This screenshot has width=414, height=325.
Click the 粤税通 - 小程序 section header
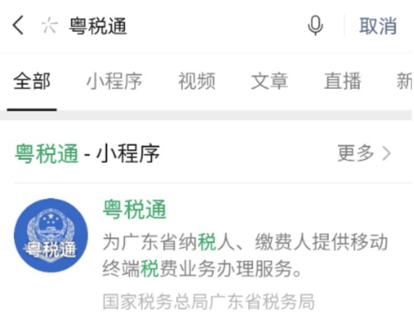pos(87,153)
